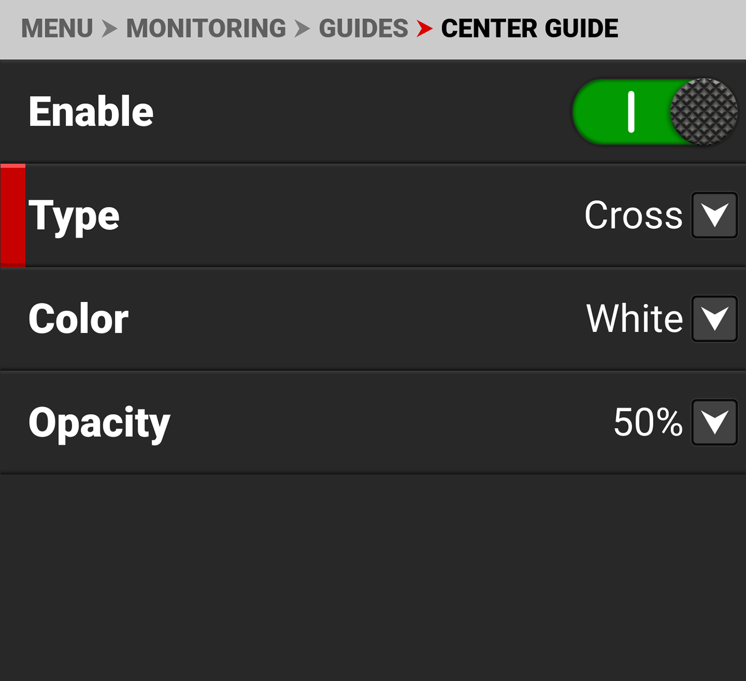
Task: Click the red arrow before CENTER GUIDE
Action: [424, 28]
